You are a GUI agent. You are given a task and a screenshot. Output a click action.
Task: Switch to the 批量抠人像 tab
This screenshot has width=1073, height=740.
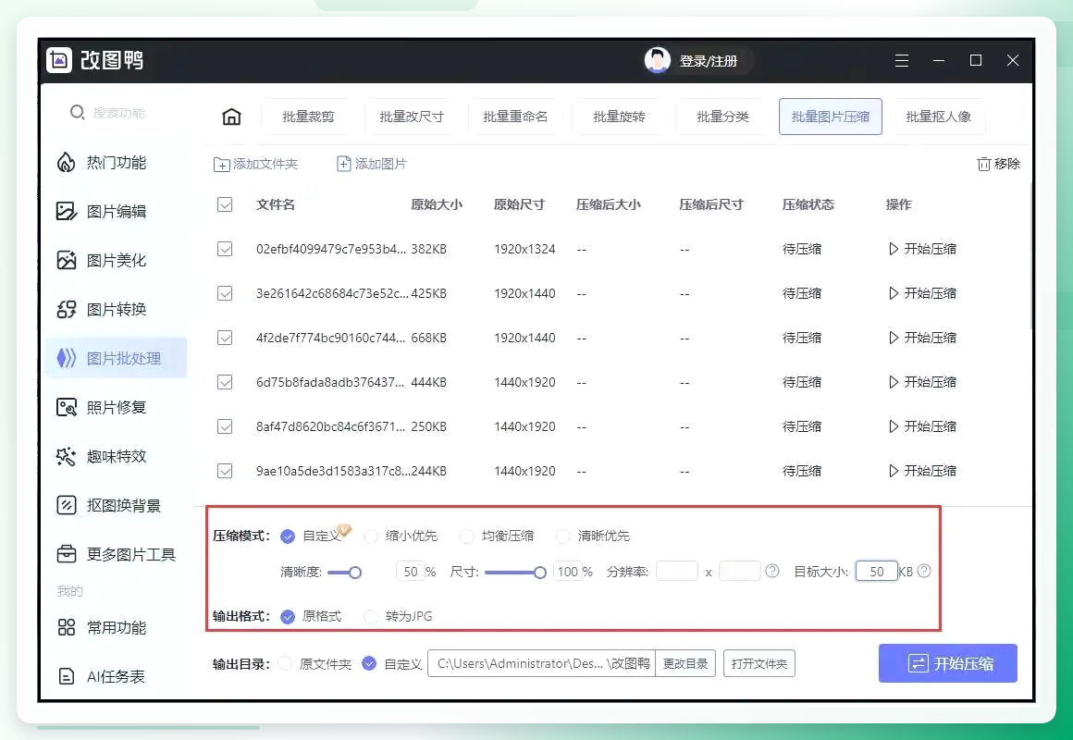point(938,117)
